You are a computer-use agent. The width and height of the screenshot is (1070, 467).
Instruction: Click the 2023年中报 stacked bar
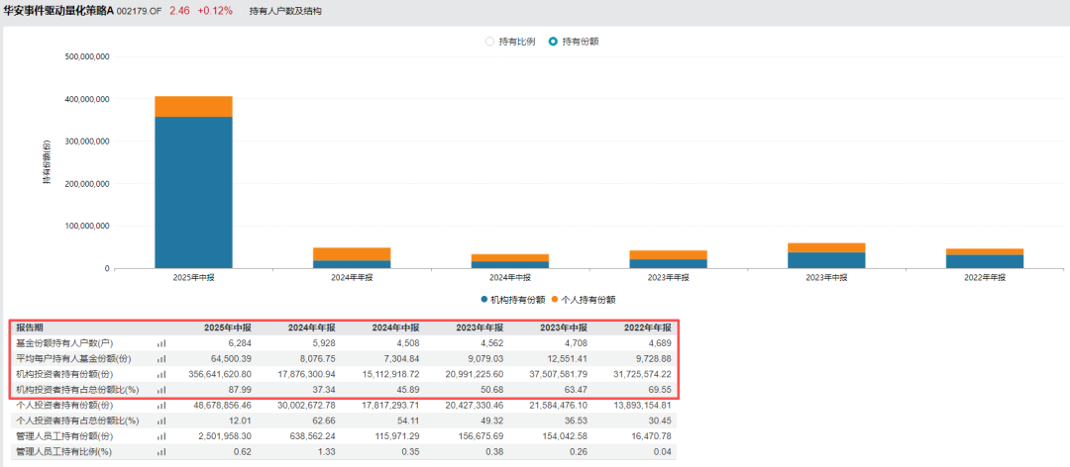pos(826,255)
